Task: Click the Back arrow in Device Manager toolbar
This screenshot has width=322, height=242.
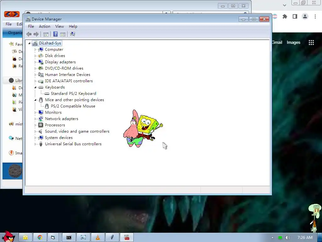Action: [x=29, y=34]
